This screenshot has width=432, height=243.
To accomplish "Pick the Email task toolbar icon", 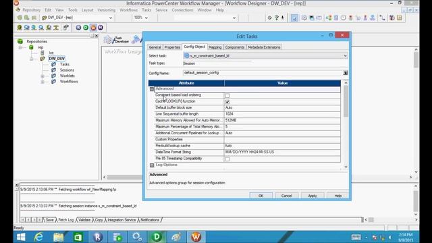I will click(x=319, y=18).
